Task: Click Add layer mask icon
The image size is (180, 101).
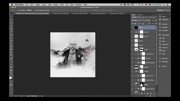Action: tap(142, 94)
